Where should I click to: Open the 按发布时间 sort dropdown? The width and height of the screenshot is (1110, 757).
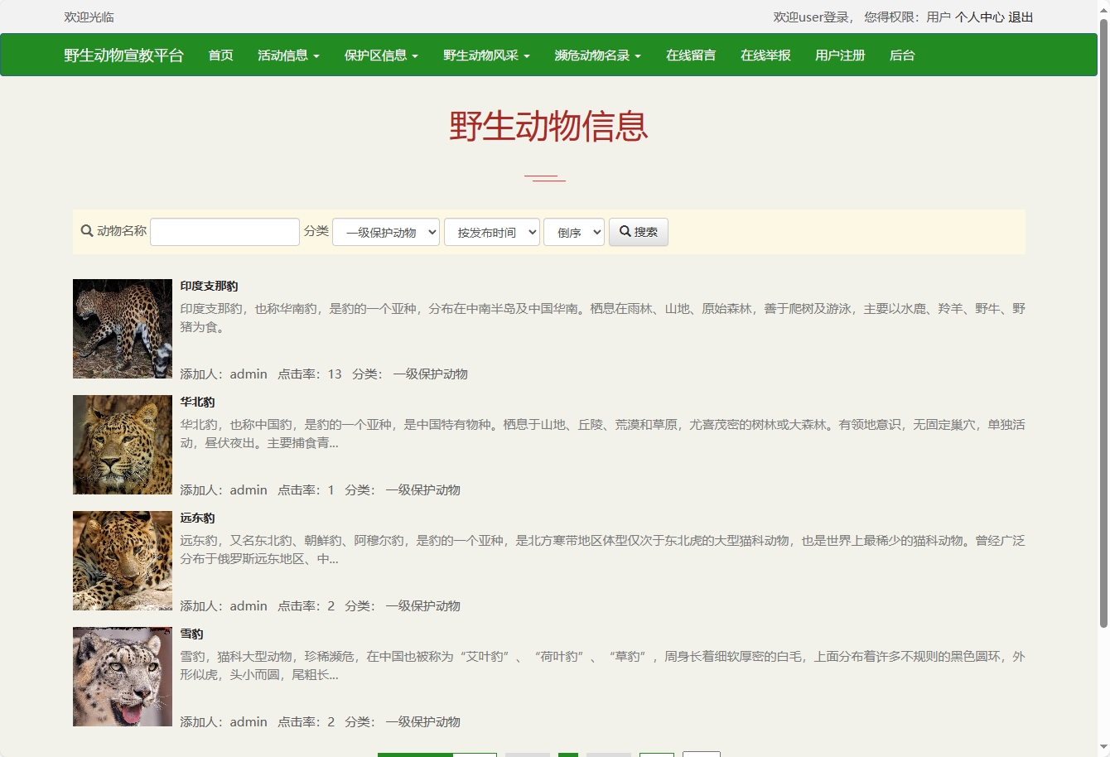click(x=492, y=232)
